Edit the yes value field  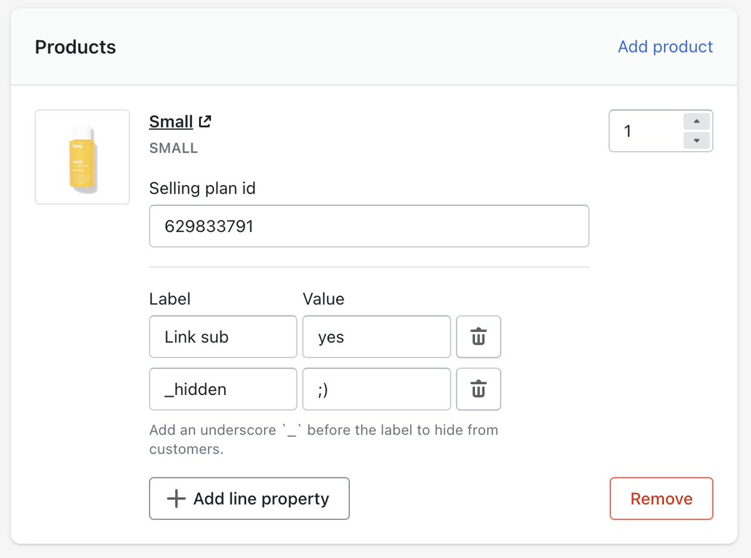(376, 337)
